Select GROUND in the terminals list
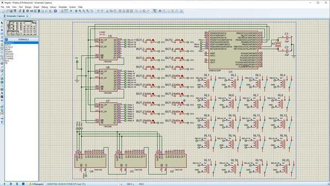This screenshot has width=330, height=186. click(x=9, y=54)
